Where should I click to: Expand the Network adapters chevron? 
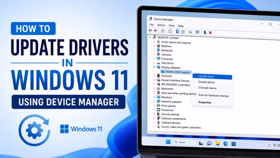(x=154, y=101)
